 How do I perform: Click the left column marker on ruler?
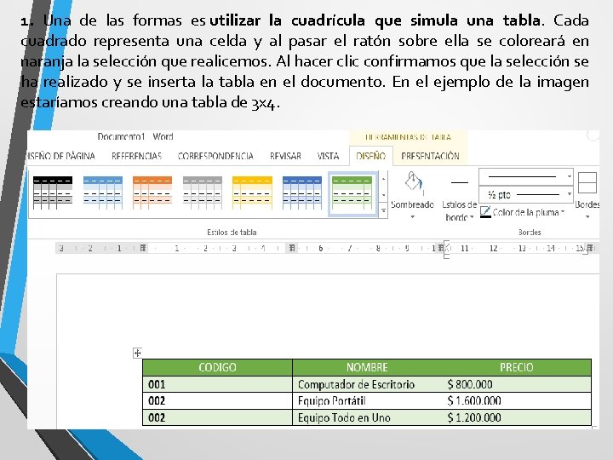coord(143,248)
